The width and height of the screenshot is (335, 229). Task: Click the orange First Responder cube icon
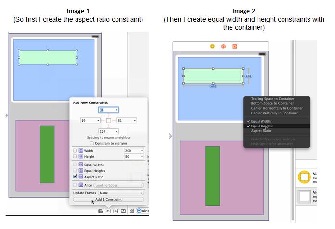[223, 46]
